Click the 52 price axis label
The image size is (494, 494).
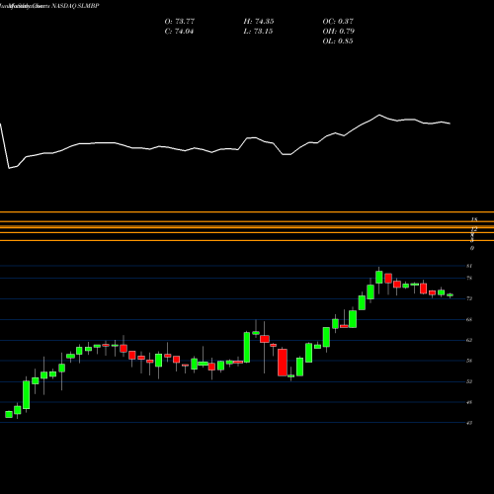click(469, 381)
